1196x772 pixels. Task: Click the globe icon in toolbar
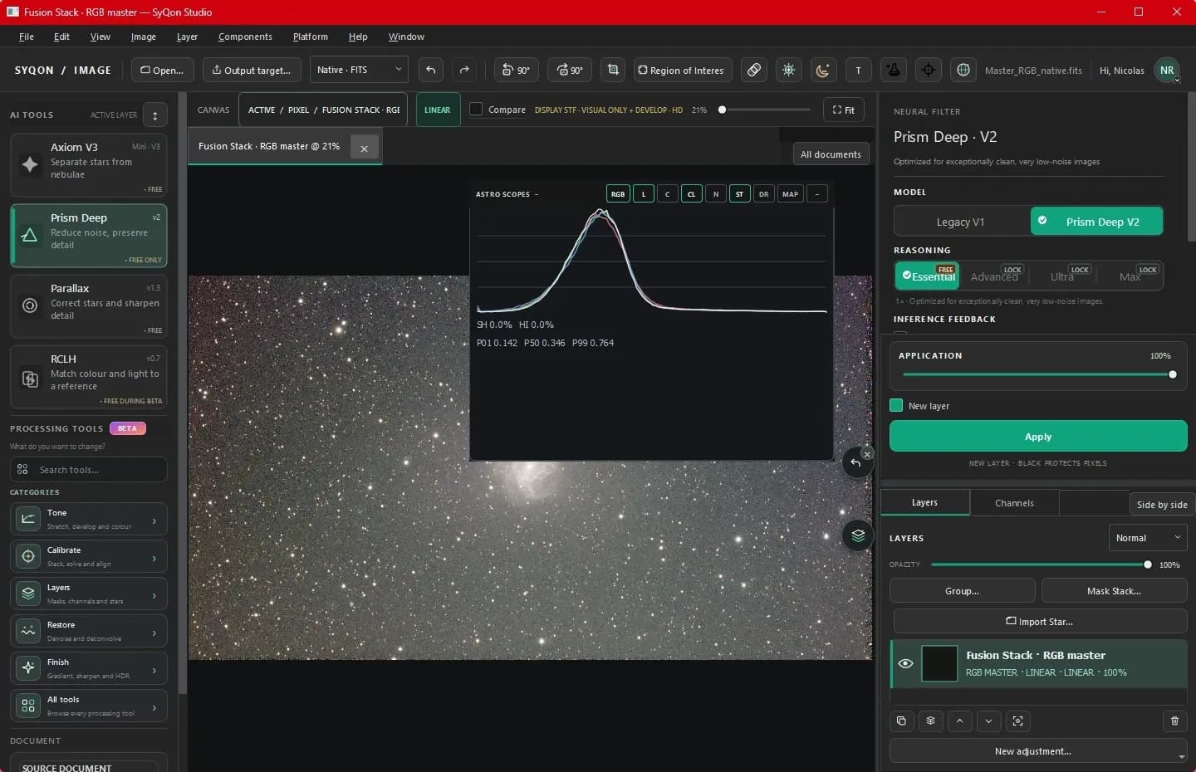pos(963,70)
